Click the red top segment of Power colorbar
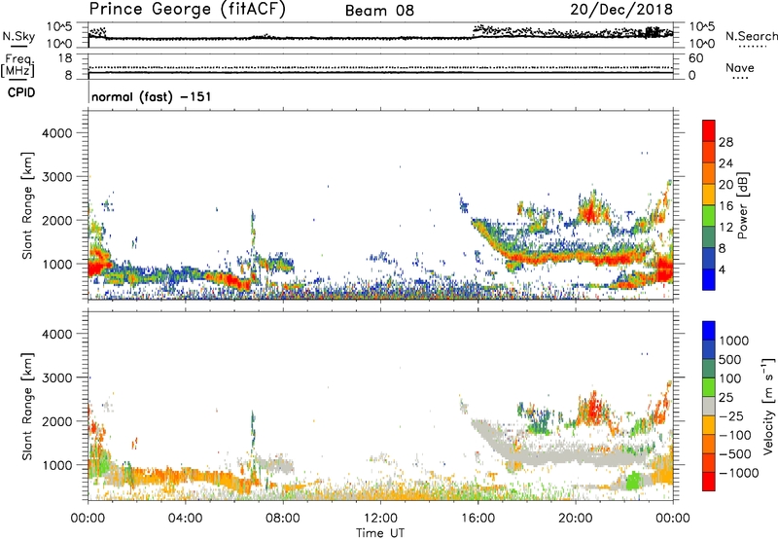The height and width of the screenshot is (539, 778). point(709,130)
